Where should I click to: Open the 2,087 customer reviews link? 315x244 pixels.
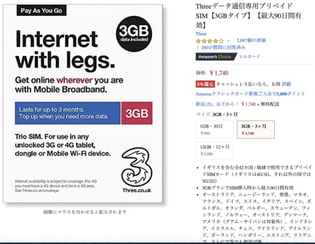click(x=251, y=41)
